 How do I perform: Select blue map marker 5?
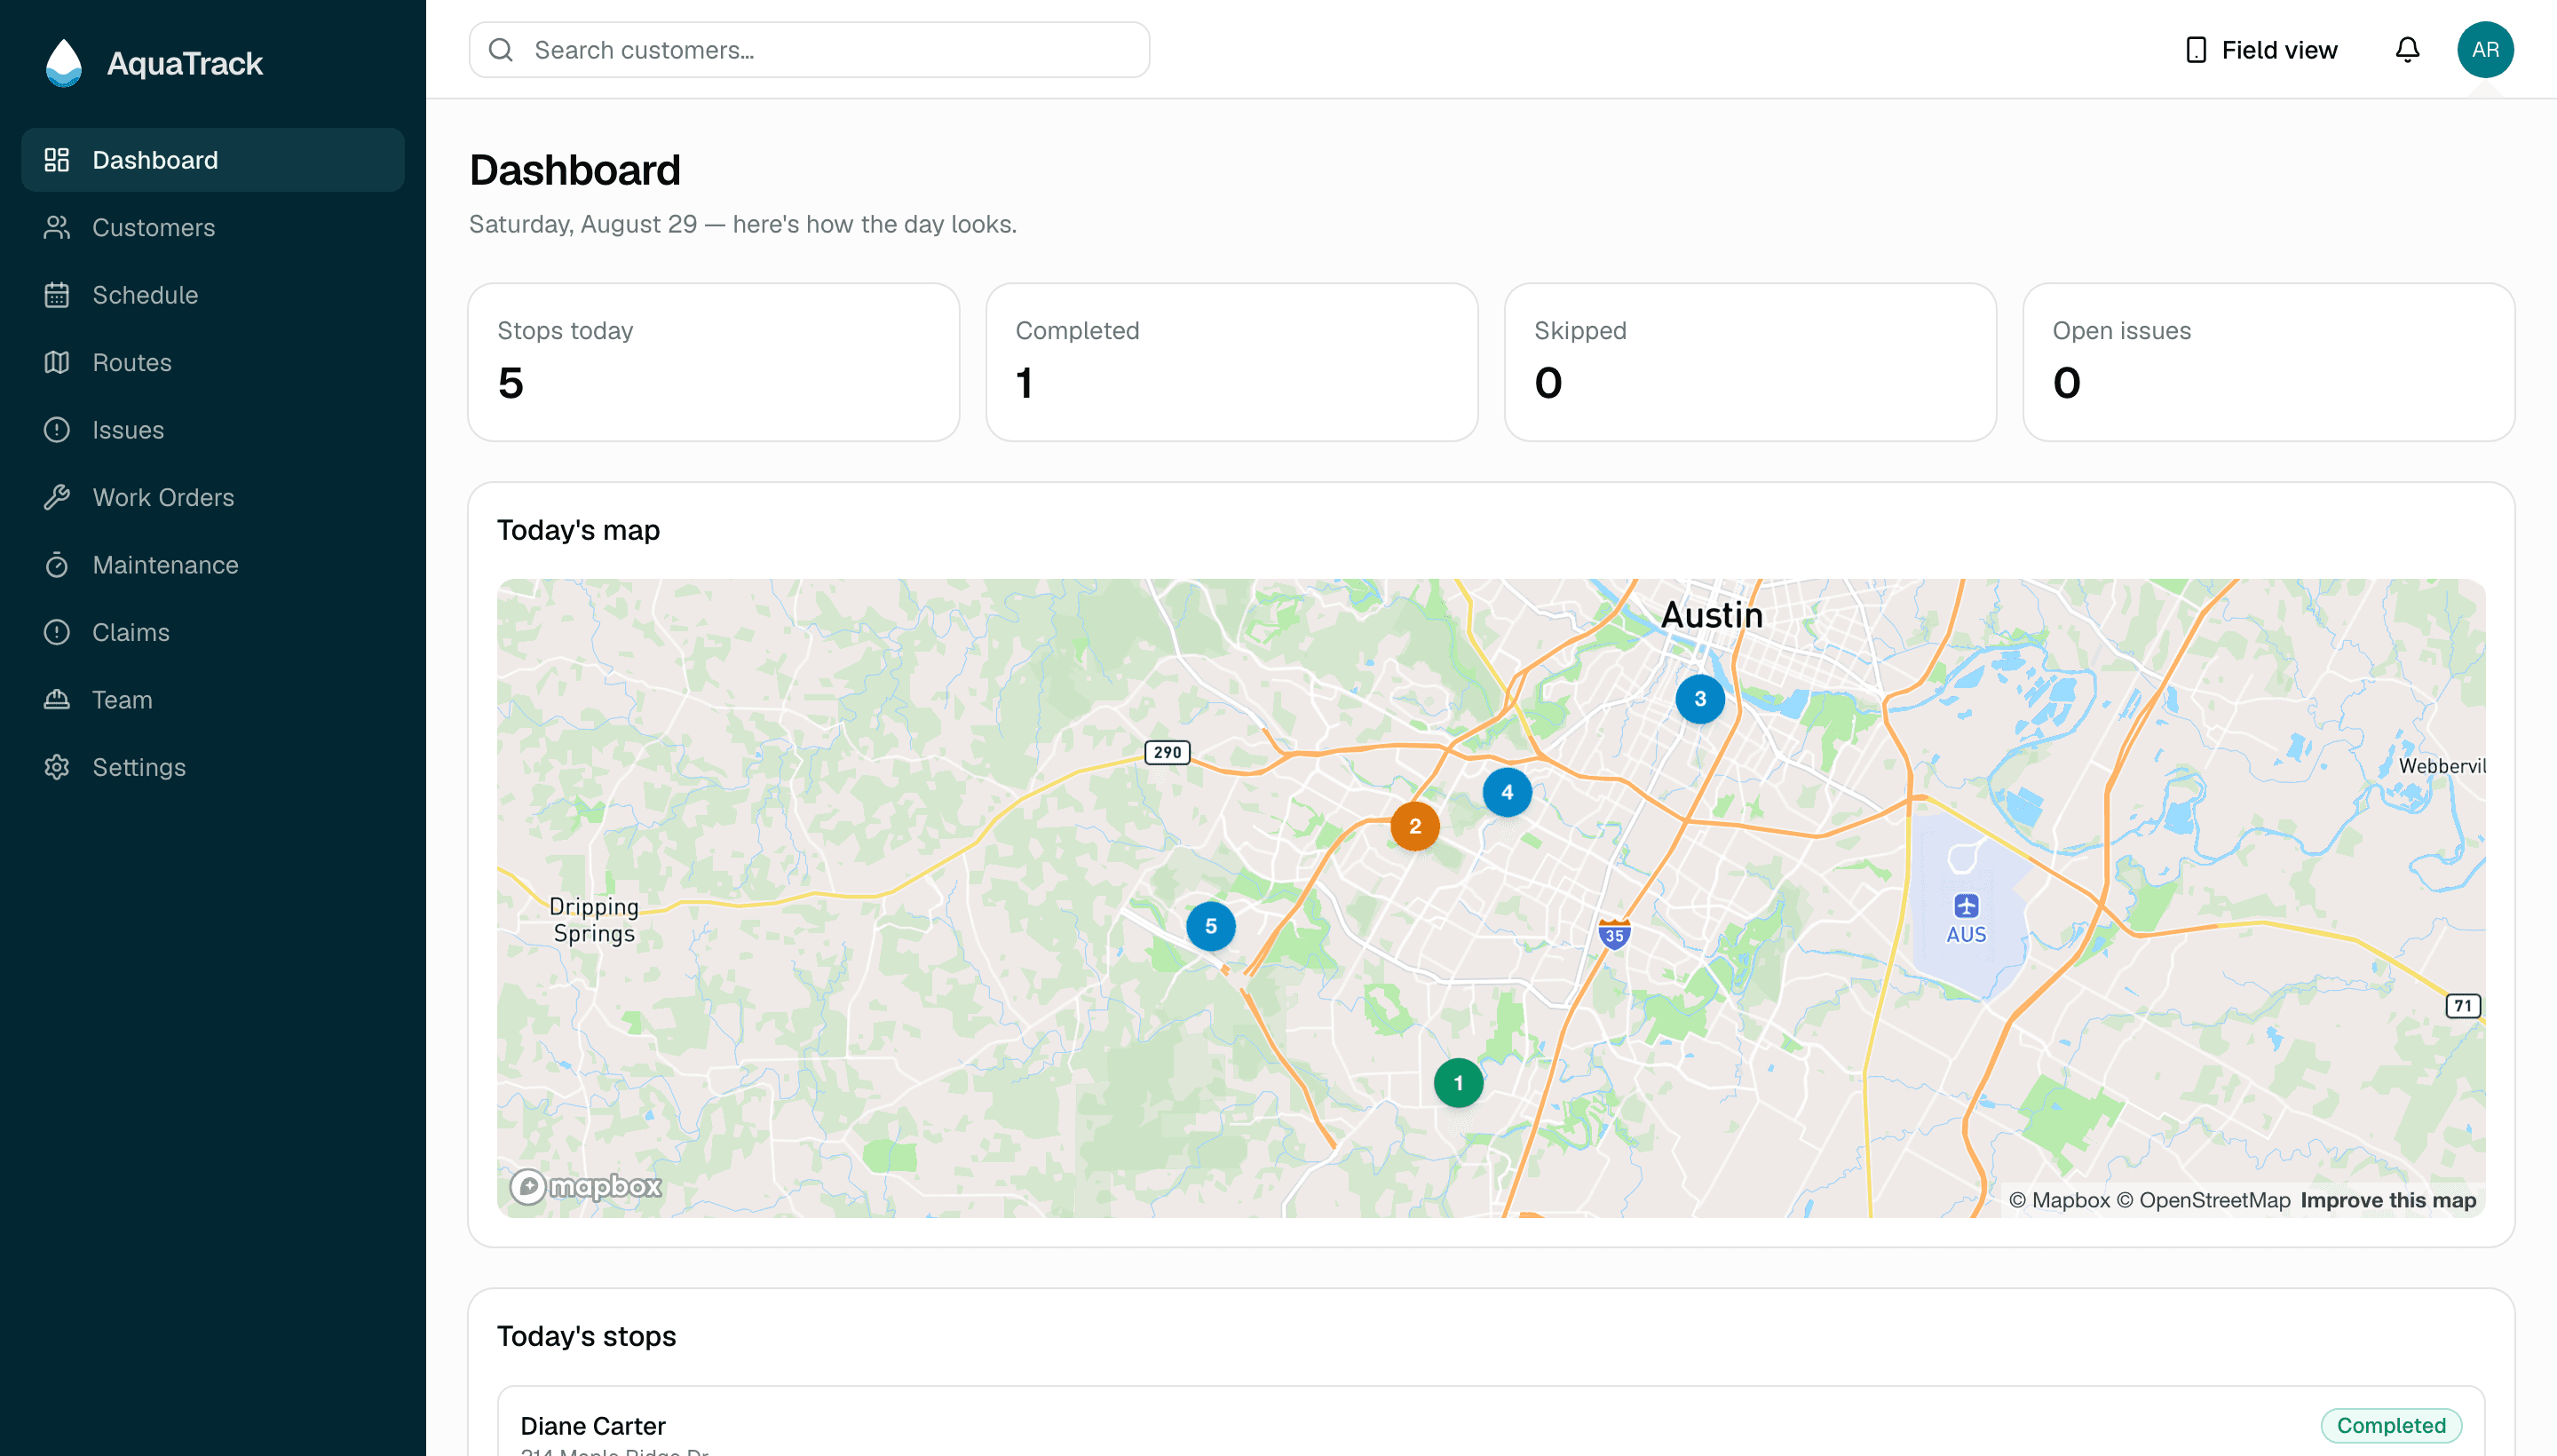[1211, 926]
